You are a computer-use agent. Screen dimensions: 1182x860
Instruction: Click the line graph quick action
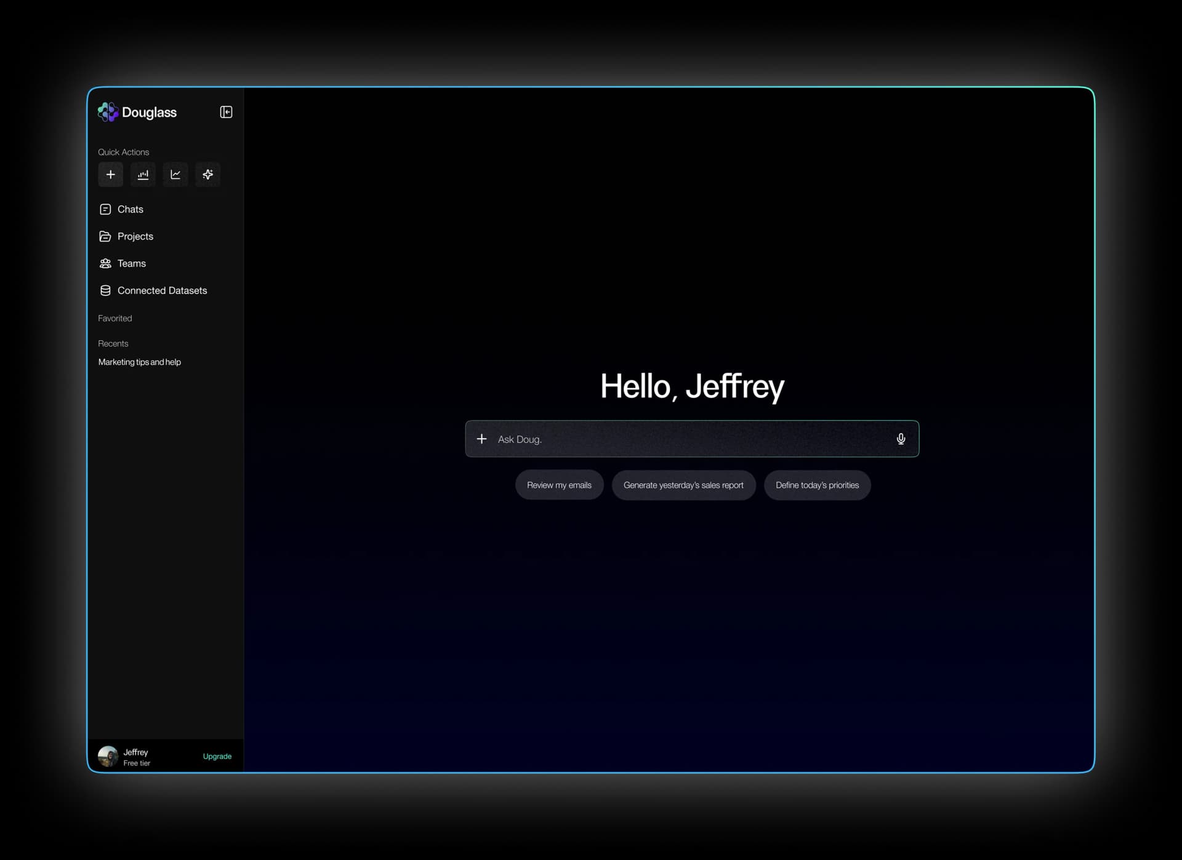pyautogui.click(x=175, y=175)
